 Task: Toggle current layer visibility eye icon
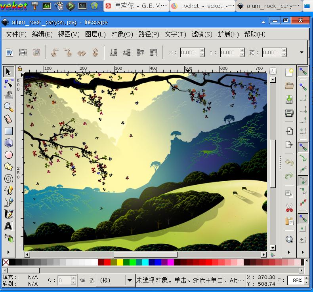(x=83, y=281)
